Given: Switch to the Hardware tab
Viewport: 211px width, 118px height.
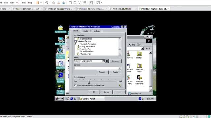Looking at the screenshot, I should click(96, 31).
